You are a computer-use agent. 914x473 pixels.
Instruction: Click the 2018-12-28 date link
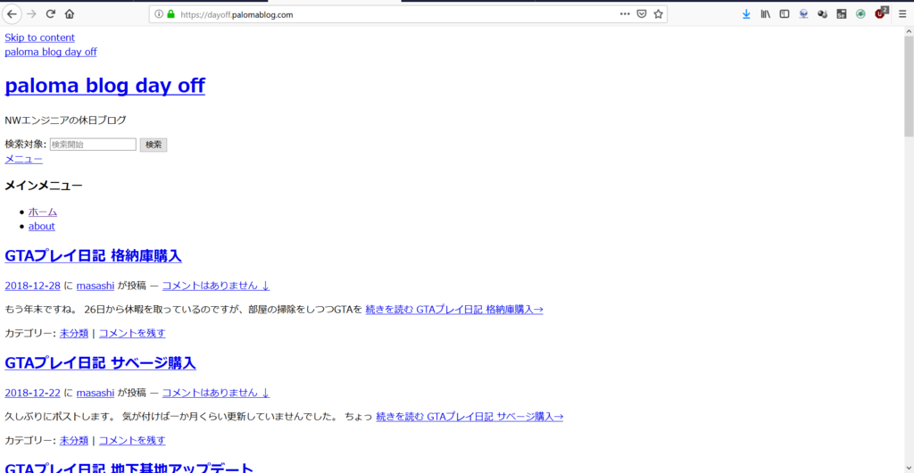[x=33, y=286]
